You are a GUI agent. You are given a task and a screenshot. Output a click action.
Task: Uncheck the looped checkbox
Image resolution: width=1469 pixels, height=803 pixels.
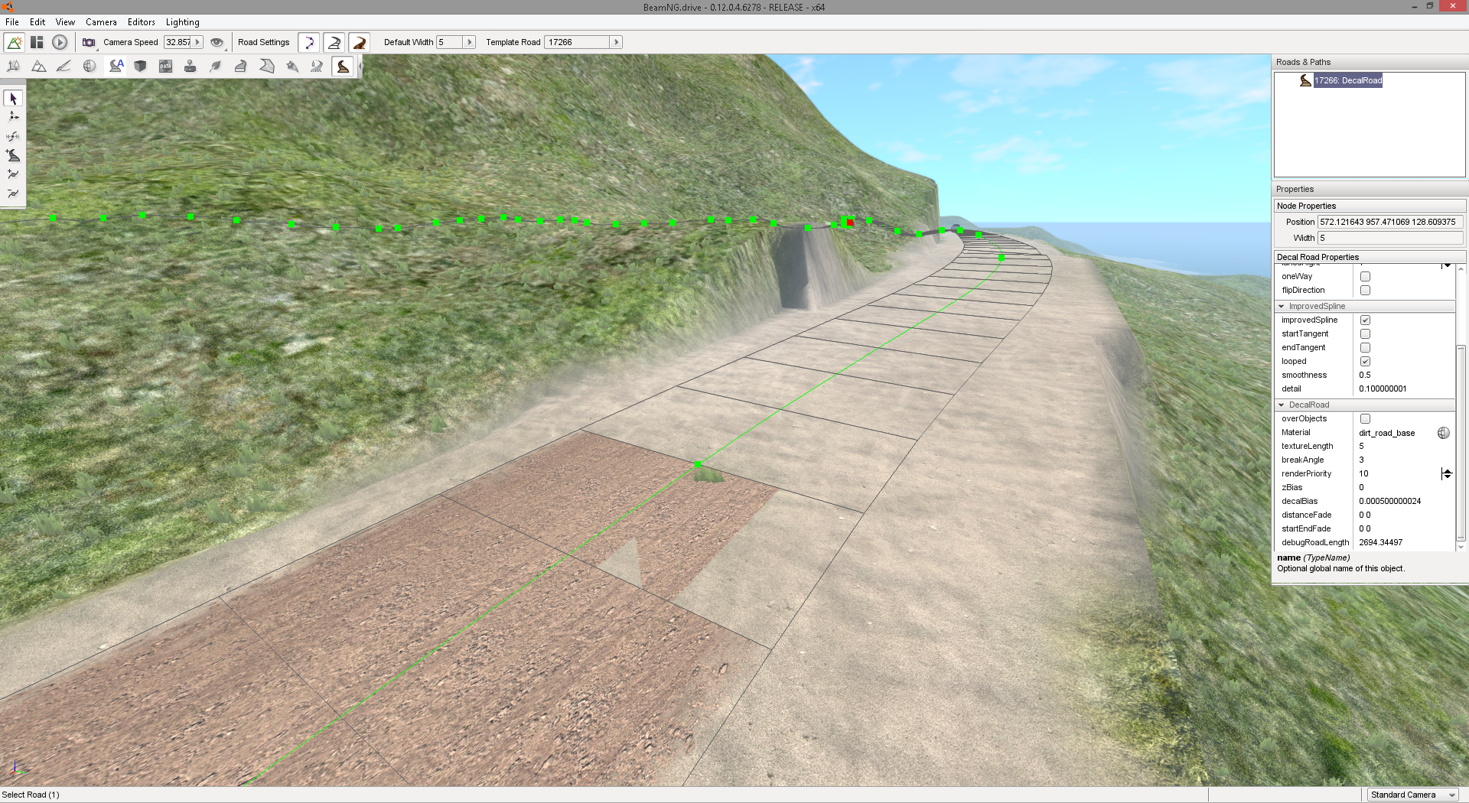pyautogui.click(x=1365, y=362)
